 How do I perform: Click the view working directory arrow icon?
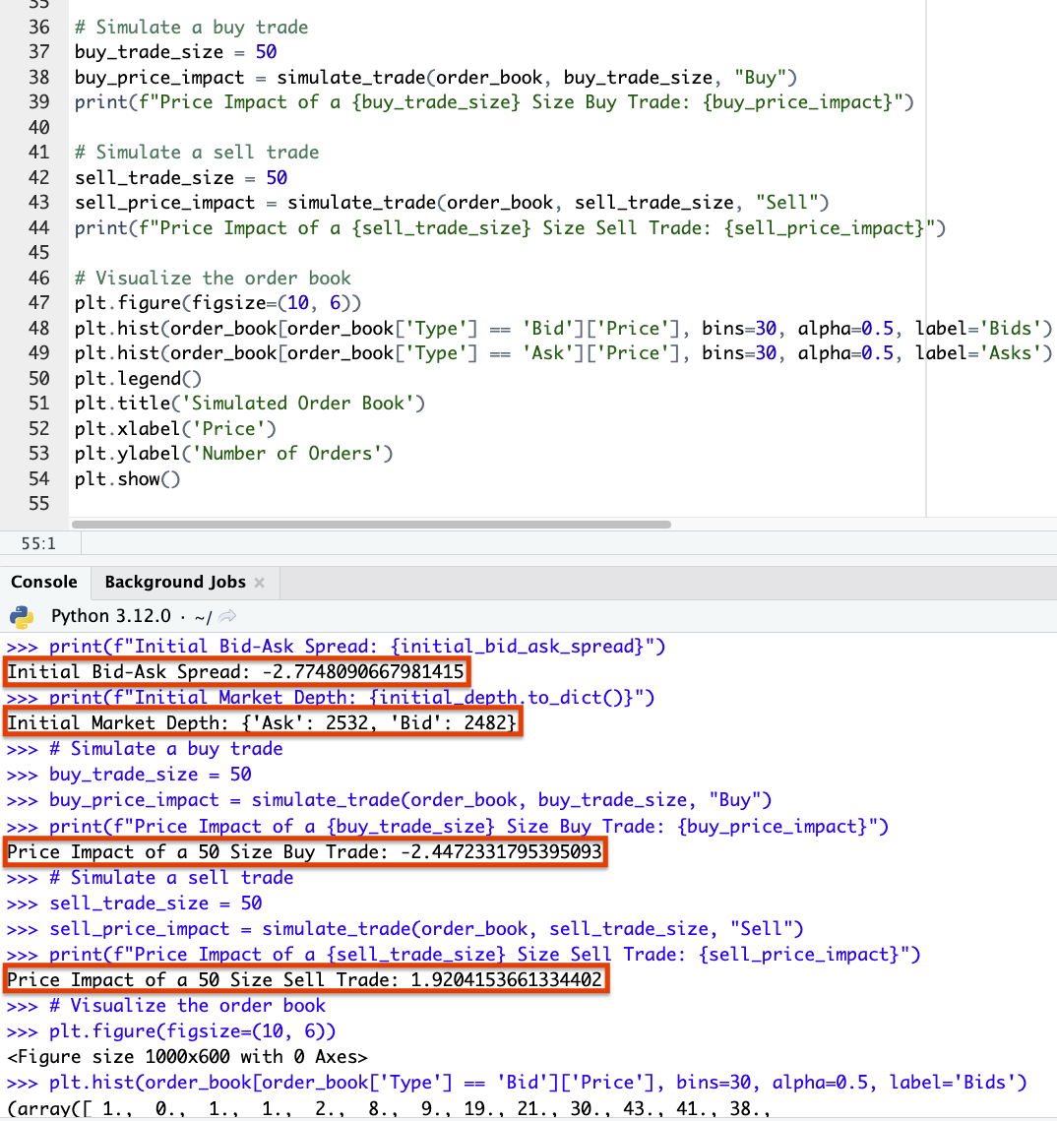pyautogui.click(x=227, y=617)
